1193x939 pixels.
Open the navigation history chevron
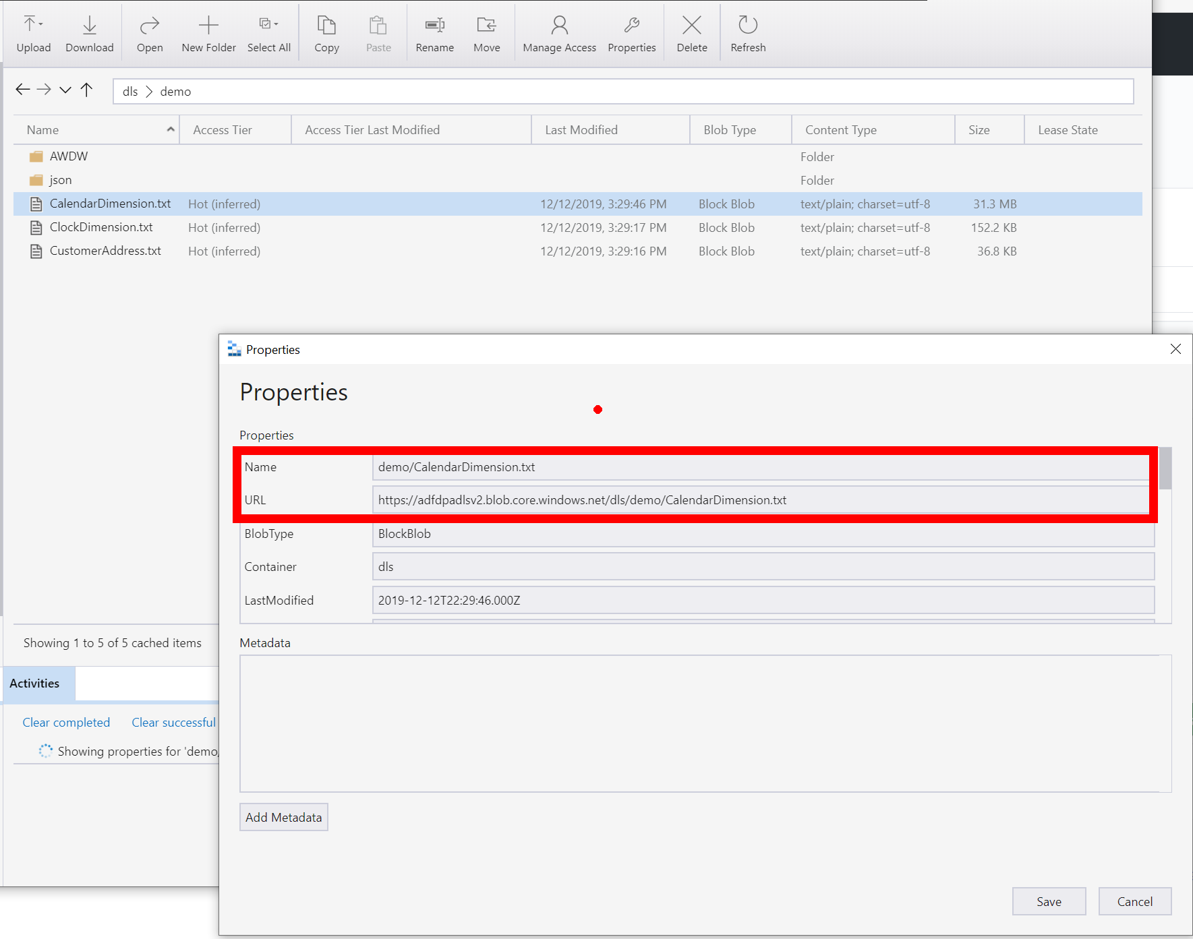[65, 90]
